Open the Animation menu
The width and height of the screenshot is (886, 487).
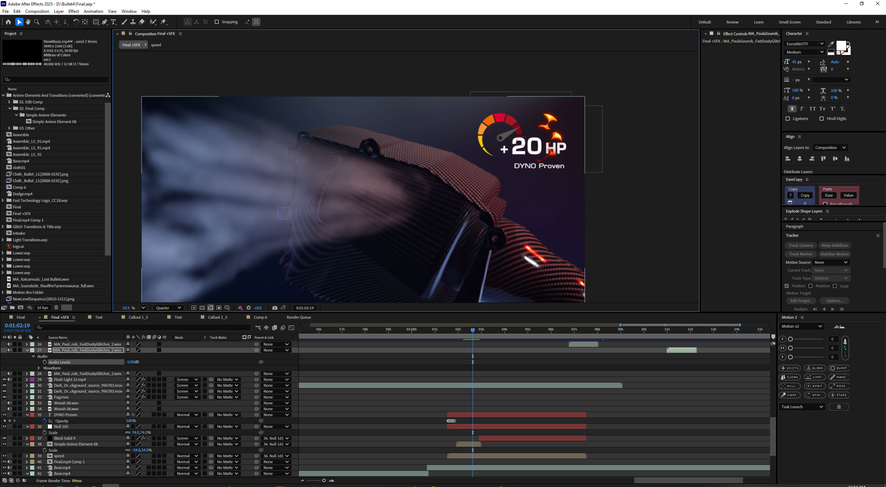click(93, 11)
